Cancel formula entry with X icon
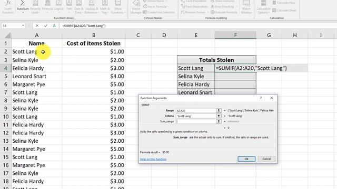This screenshot has height=189, width=337. (x=37, y=26)
